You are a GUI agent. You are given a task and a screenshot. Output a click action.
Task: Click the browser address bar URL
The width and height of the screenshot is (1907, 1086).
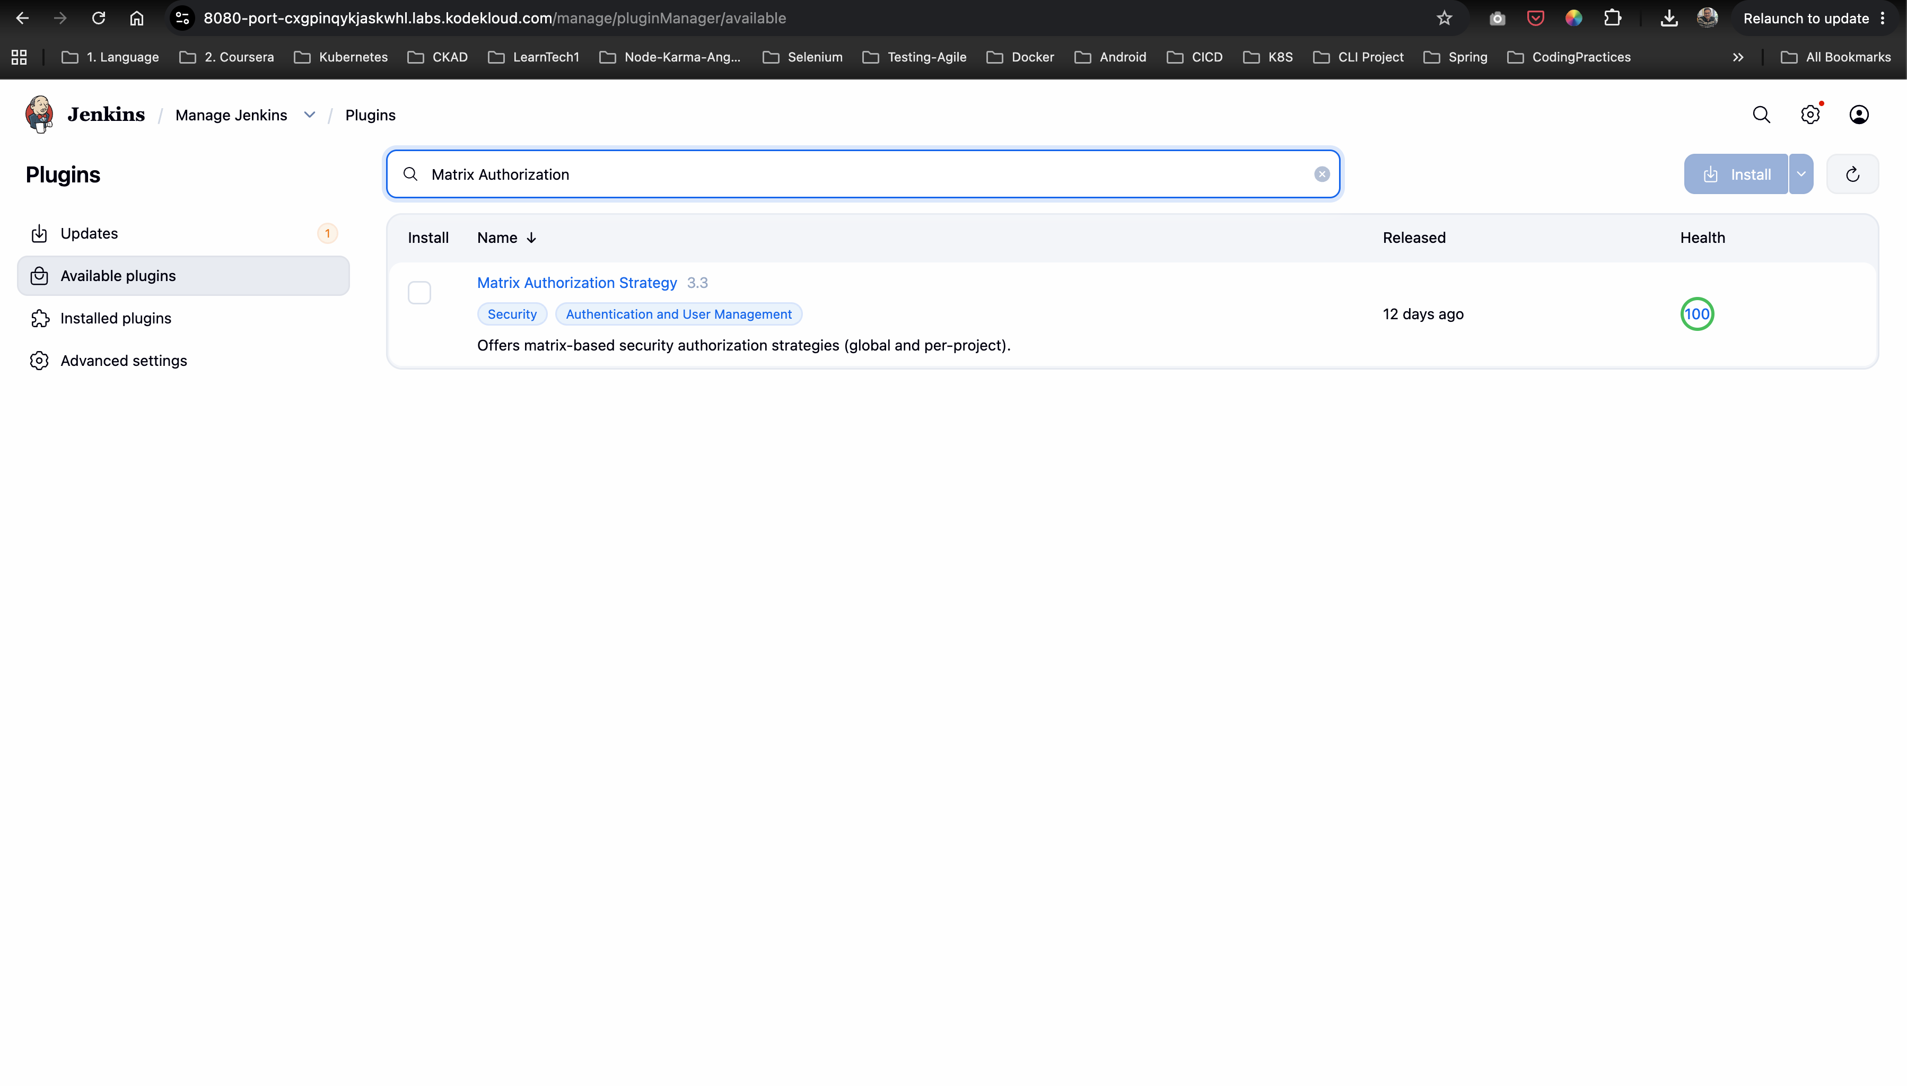pos(494,18)
